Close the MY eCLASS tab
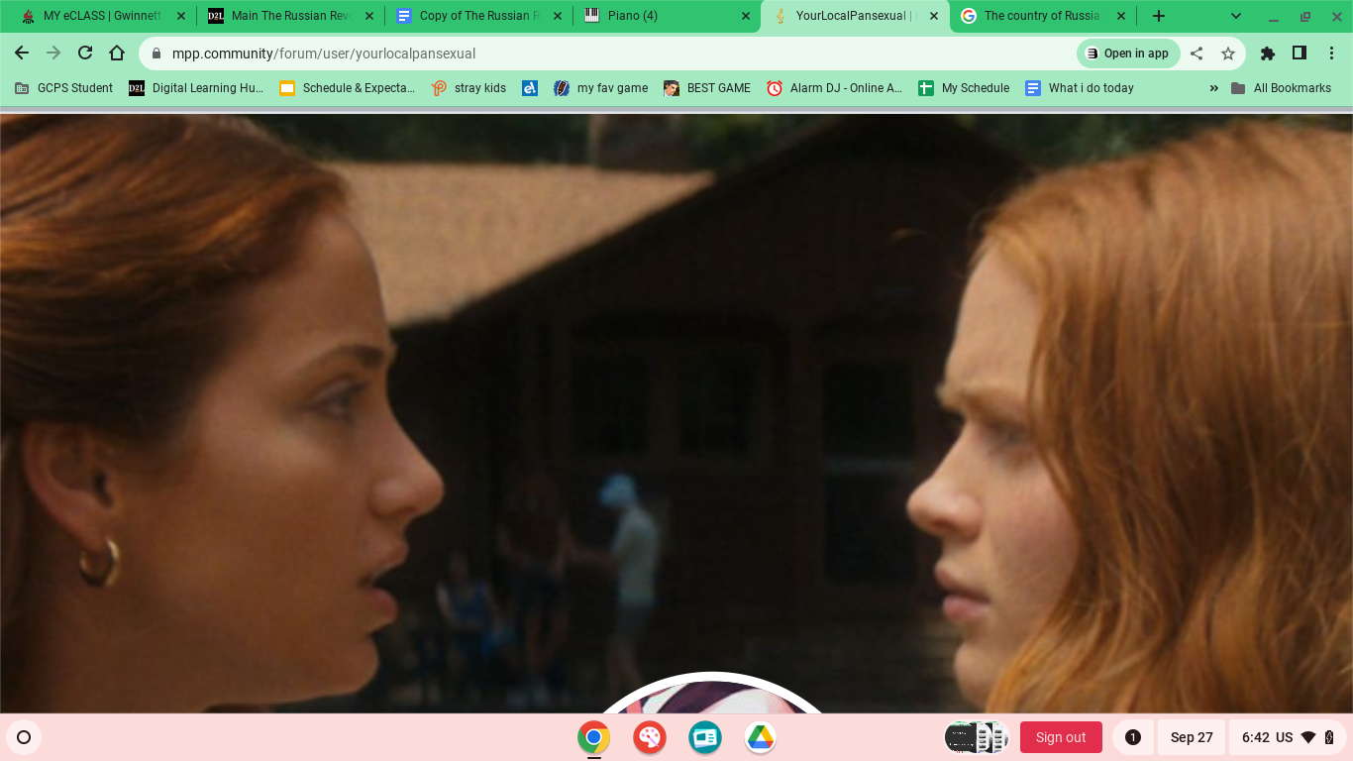The height and width of the screenshot is (761, 1353). coord(181,16)
